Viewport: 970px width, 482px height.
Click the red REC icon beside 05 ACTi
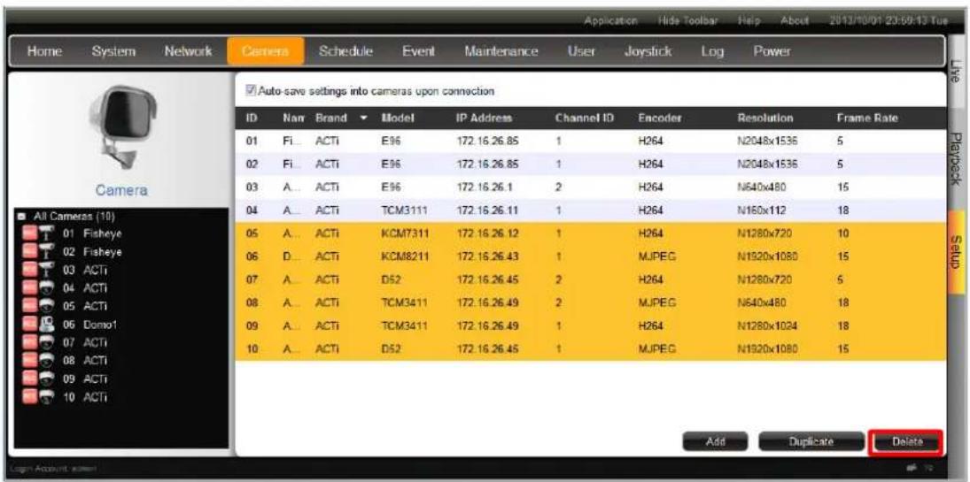click(29, 306)
